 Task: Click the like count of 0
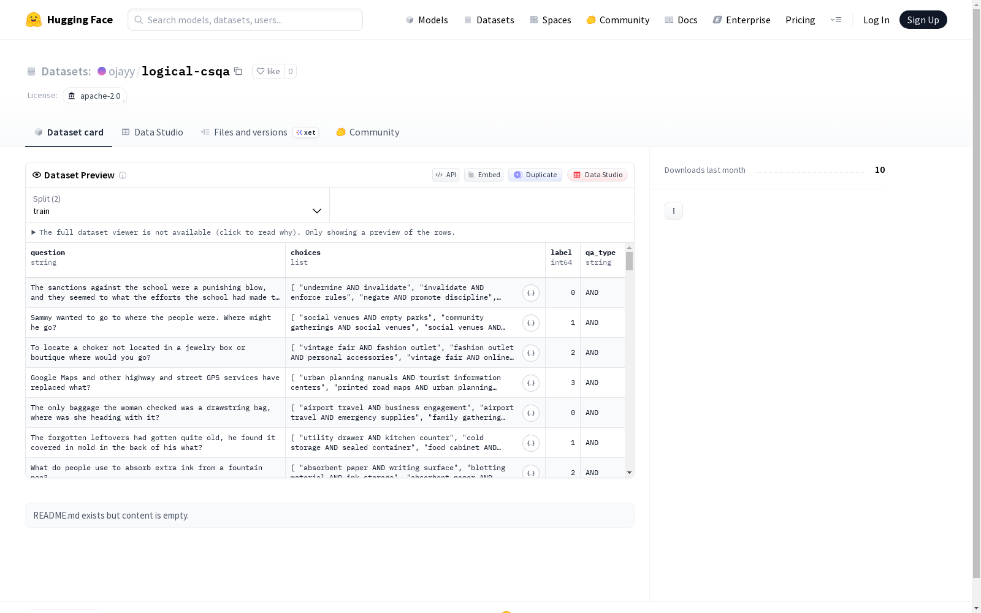tap(291, 71)
